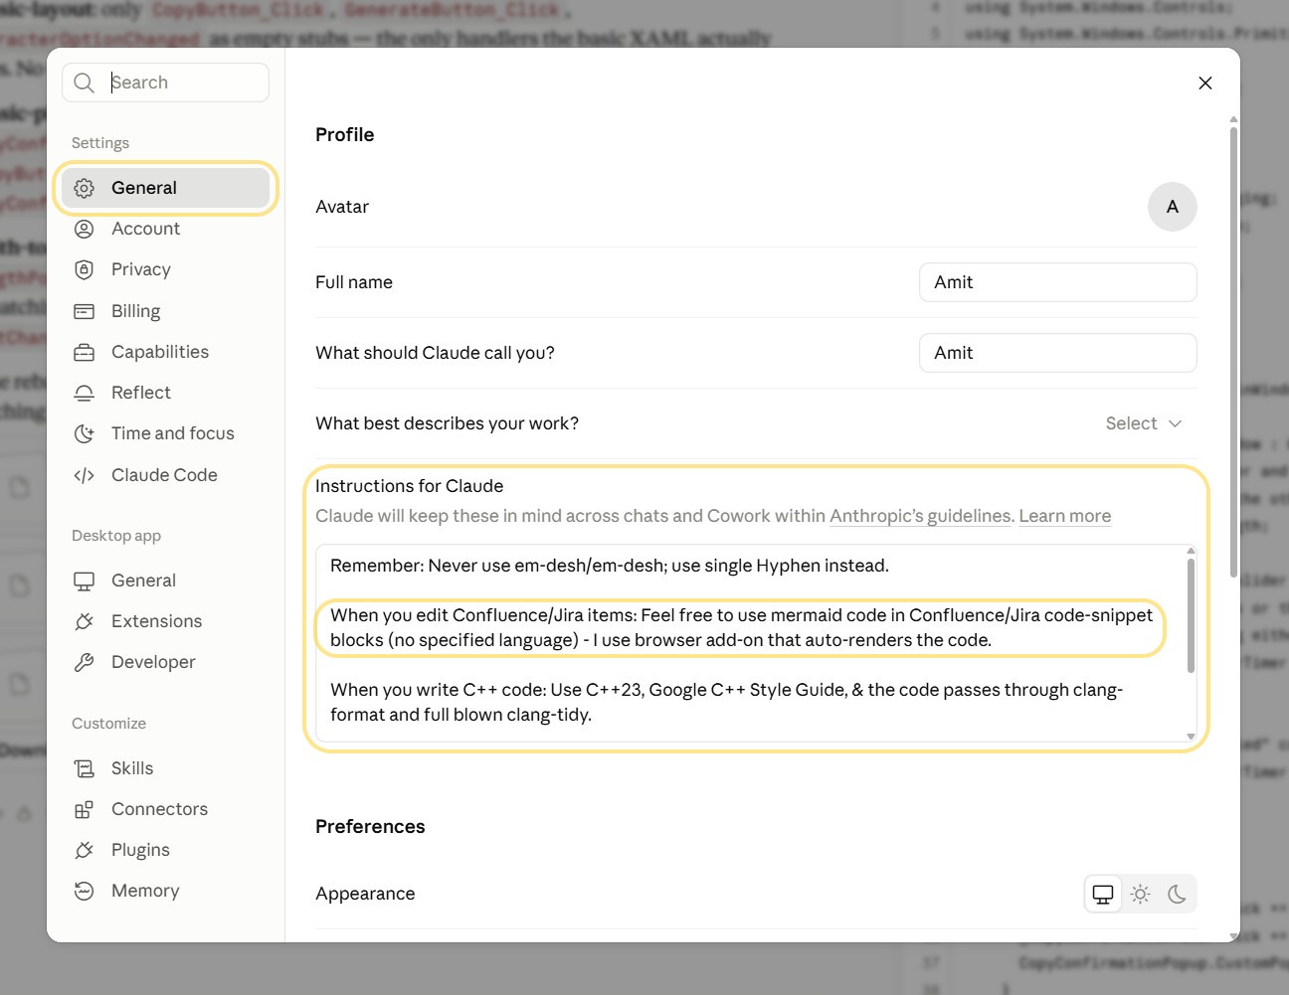Click the Developer wrench icon
1289x995 pixels.
(85, 662)
